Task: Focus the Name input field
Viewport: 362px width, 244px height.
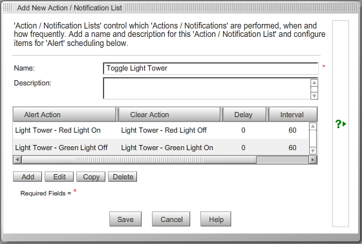Action: pos(211,69)
